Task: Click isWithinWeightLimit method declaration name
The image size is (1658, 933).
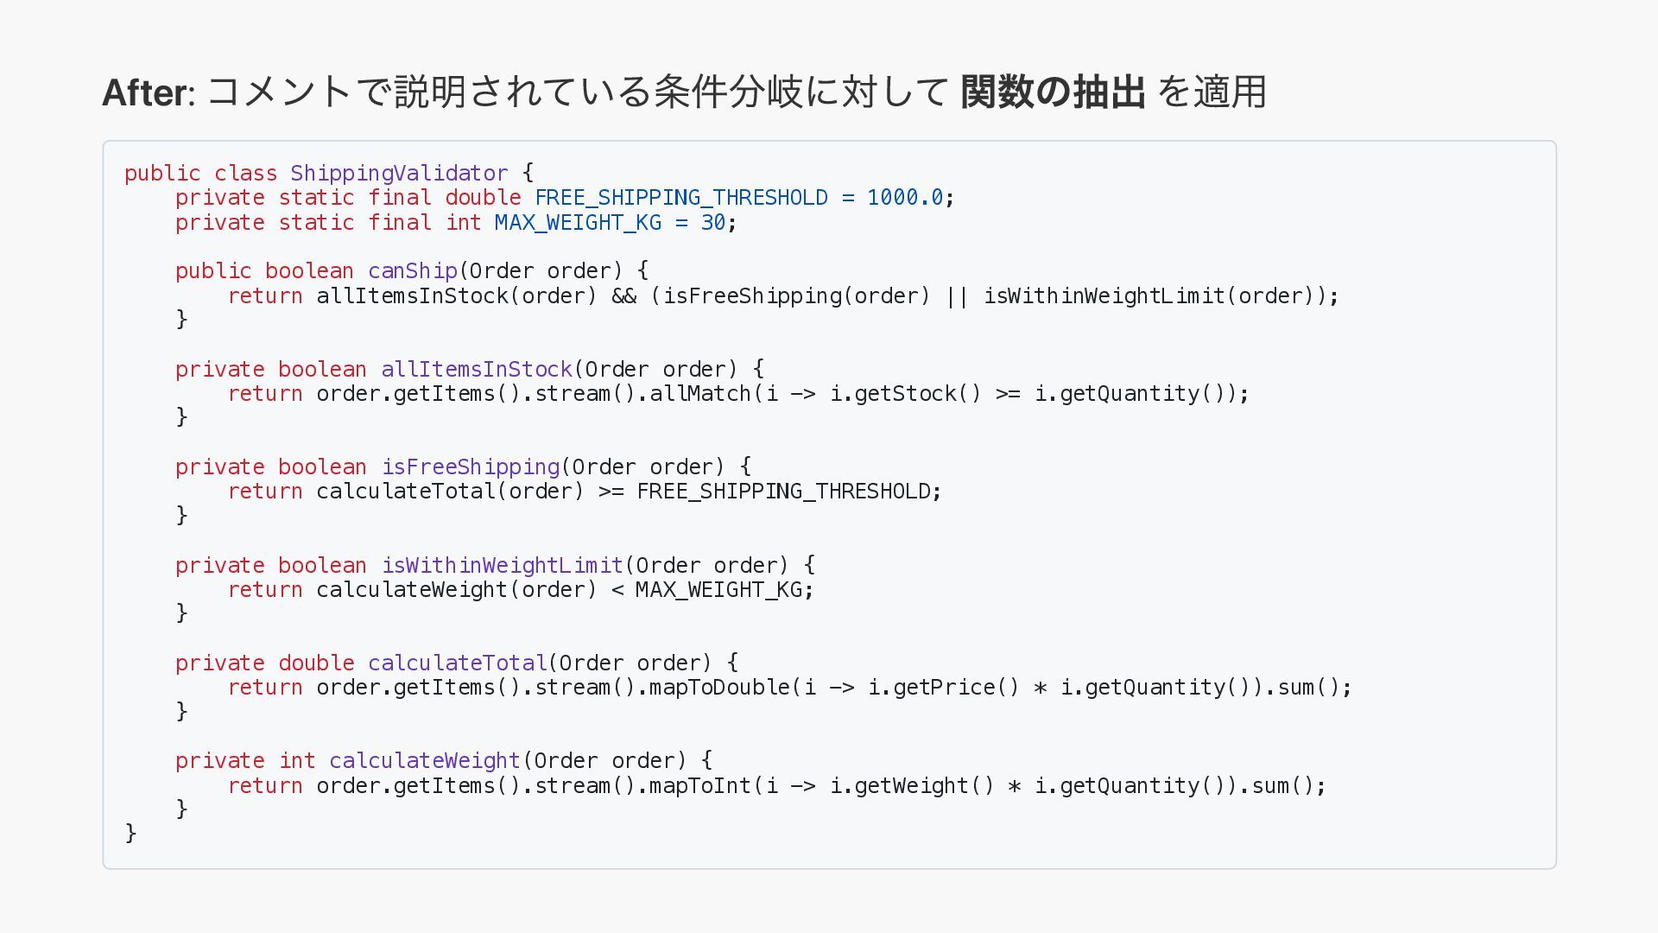Action: 502,566
